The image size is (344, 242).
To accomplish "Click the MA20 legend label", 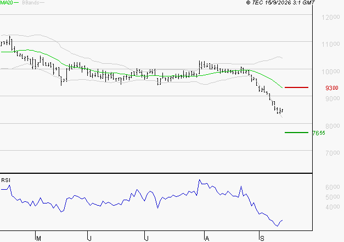I will [x=7, y=3].
